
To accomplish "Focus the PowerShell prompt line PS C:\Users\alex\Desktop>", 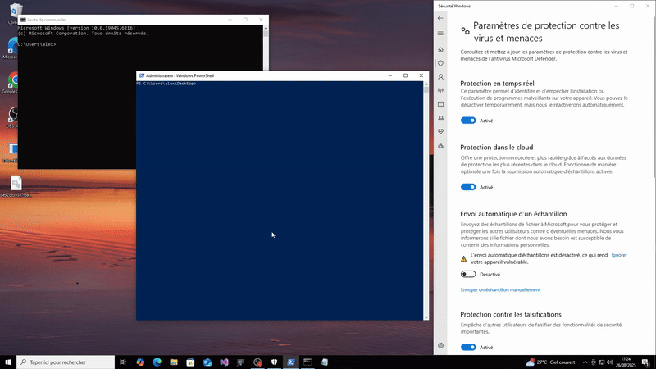I will (166, 84).
